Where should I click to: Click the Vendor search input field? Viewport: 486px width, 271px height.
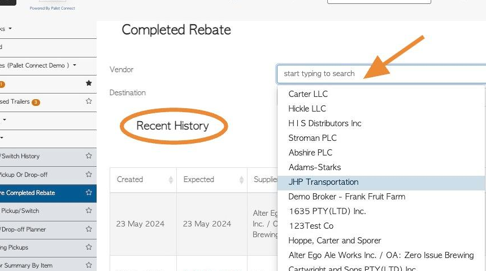coord(381,74)
